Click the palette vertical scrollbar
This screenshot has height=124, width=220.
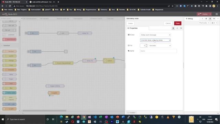20,31
